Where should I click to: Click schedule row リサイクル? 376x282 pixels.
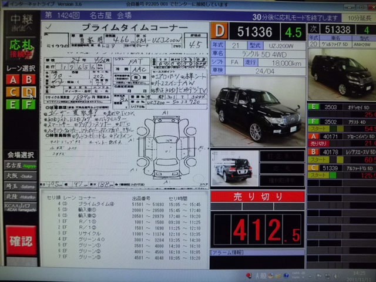pyautogui.click(x=124, y=234)
